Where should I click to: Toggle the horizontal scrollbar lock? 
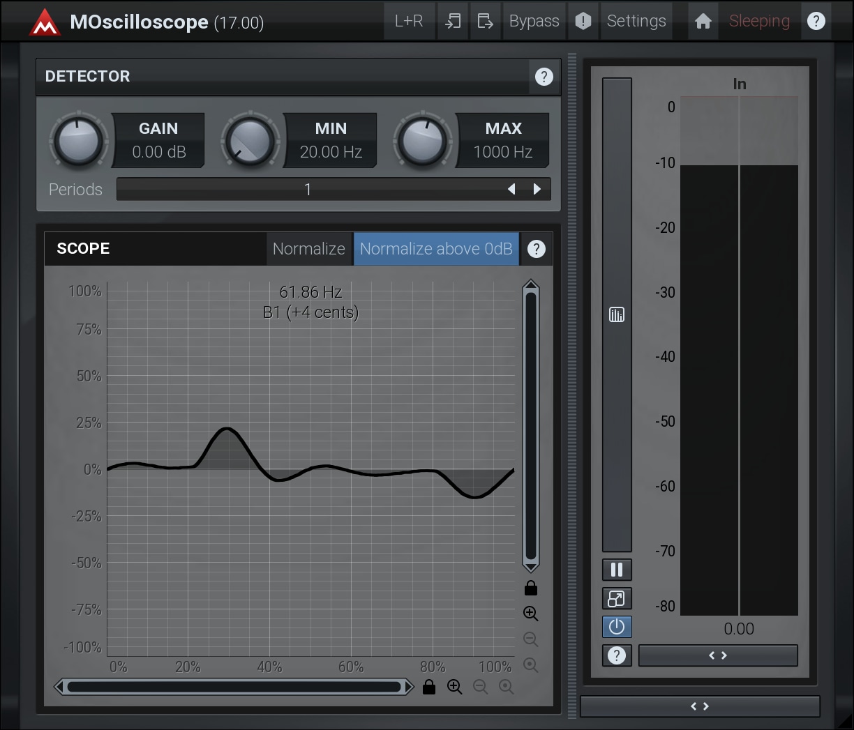(x=429, y=687)
